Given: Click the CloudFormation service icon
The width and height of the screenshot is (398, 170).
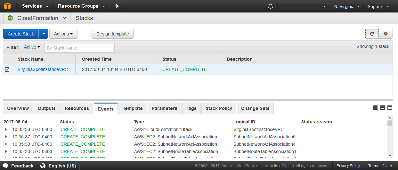Looking at the screenshot, I should 10,18.
